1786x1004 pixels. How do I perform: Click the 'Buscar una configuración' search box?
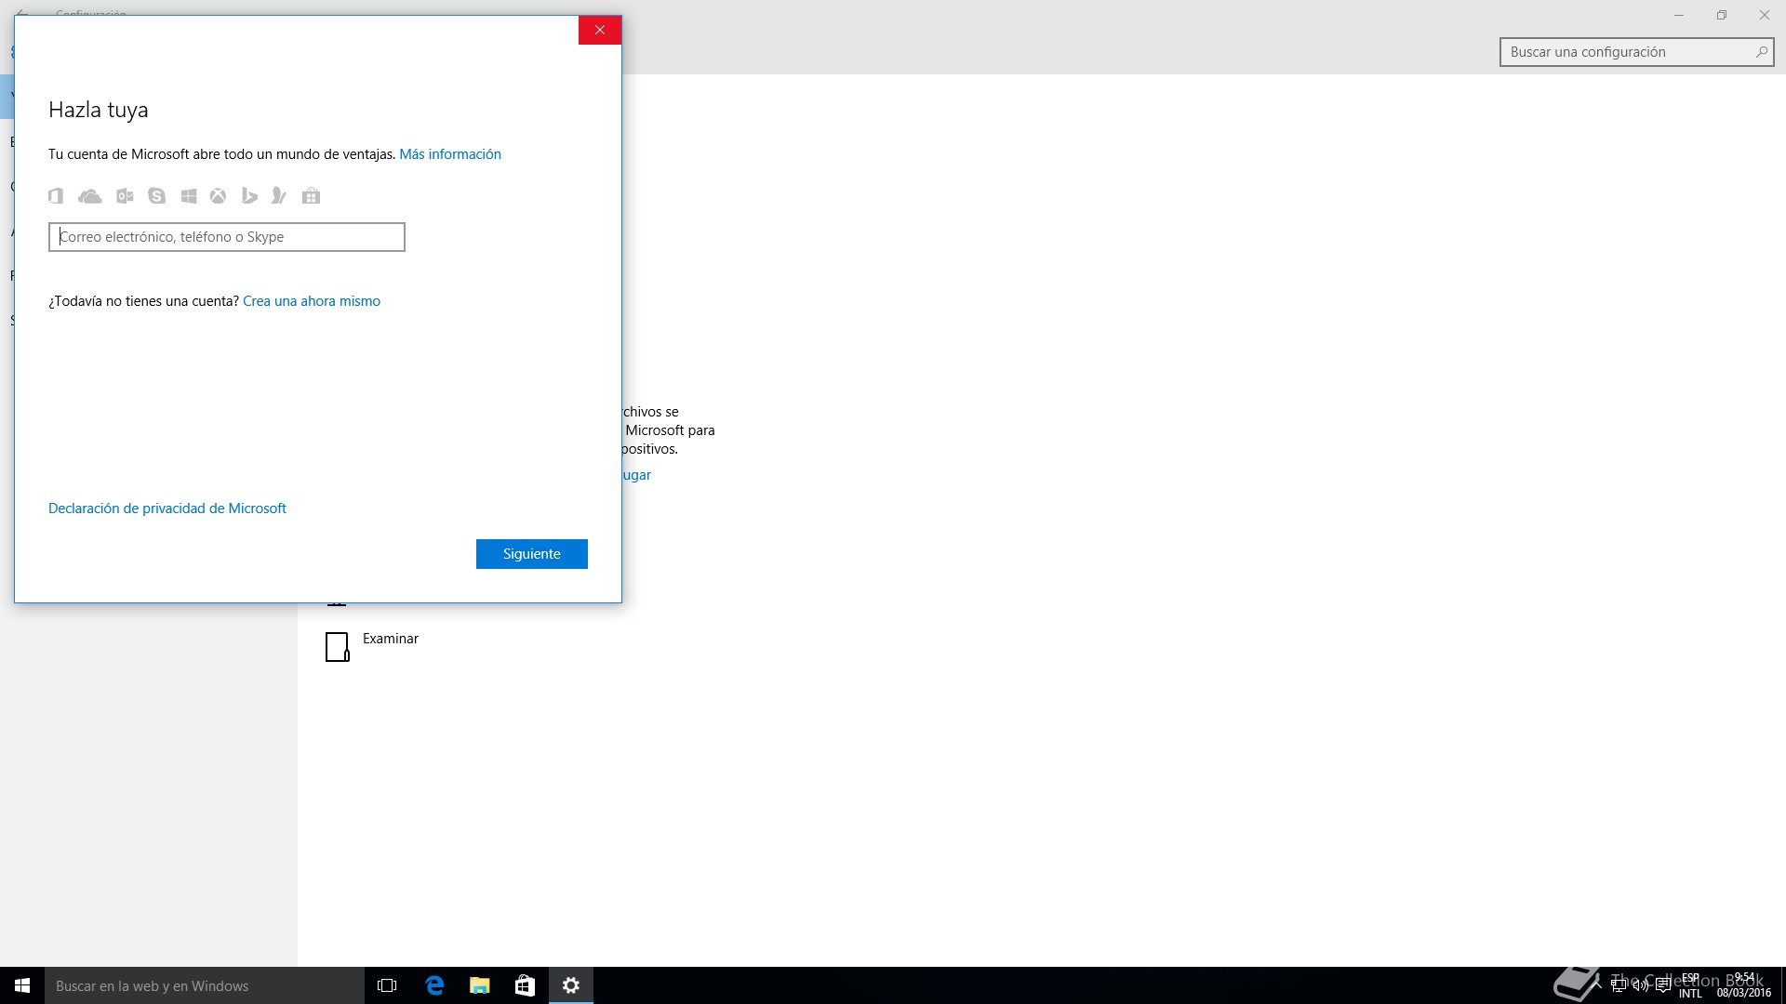click(x=1637, y=52)
